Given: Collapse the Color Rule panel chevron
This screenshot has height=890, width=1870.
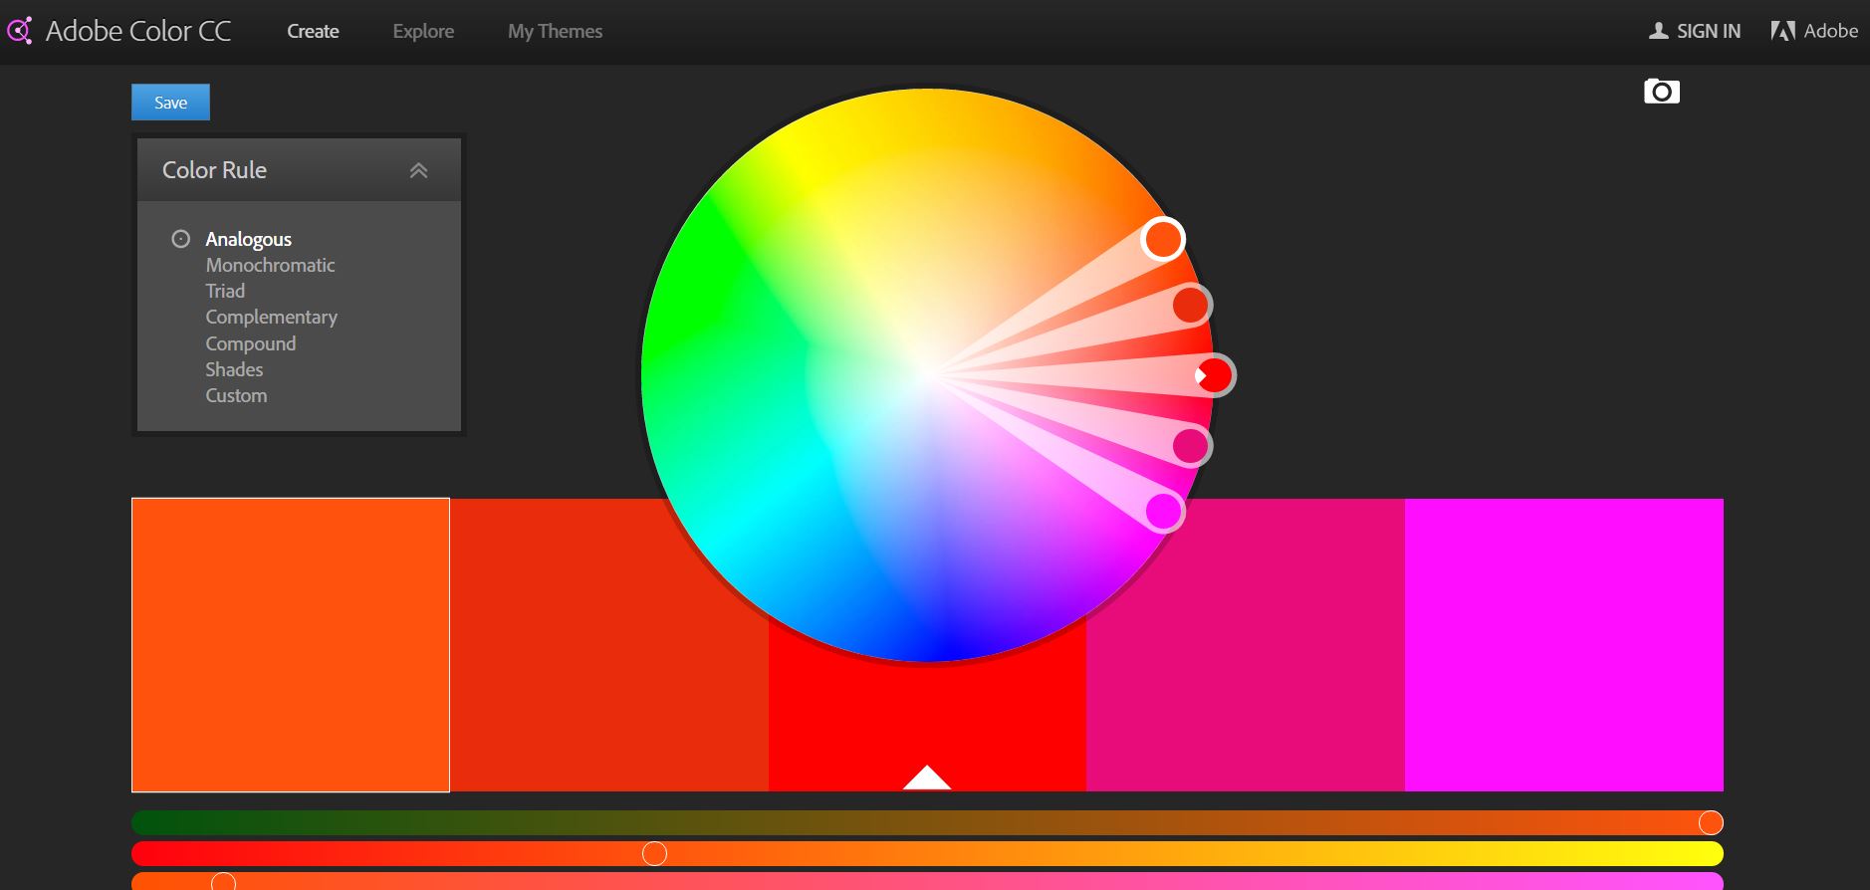Looking at the screenshot, I should pos(418,170).
